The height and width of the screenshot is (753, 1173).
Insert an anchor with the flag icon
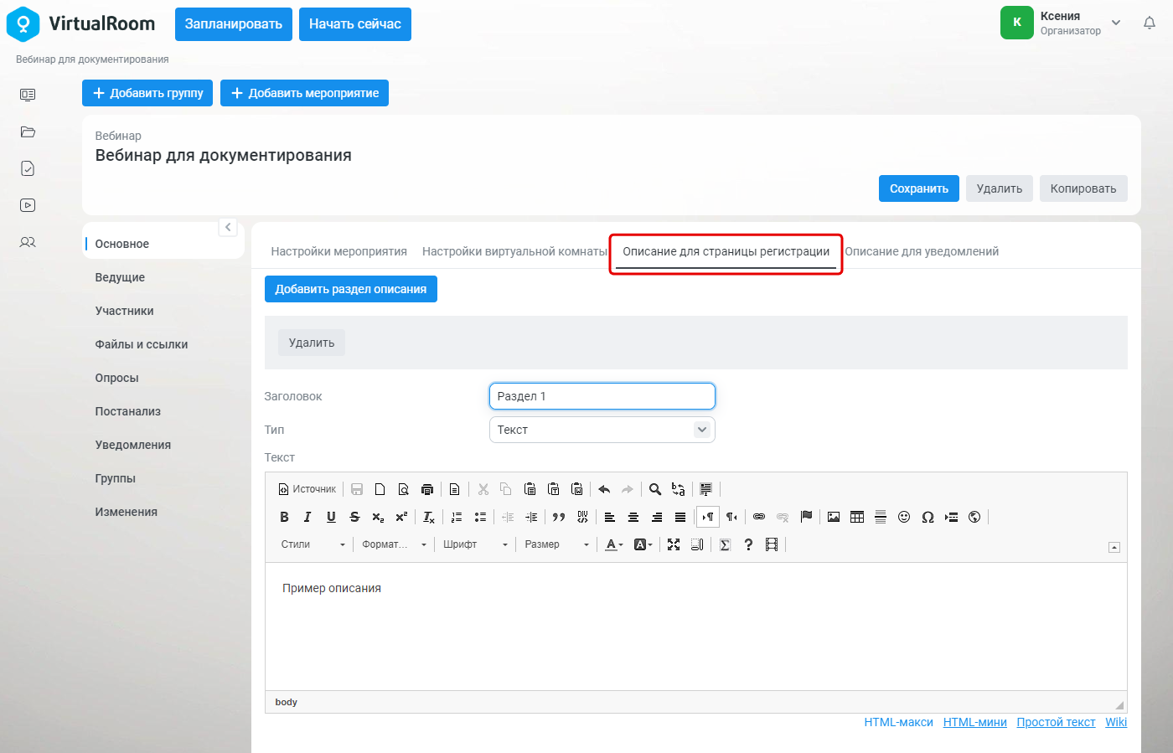806,517
